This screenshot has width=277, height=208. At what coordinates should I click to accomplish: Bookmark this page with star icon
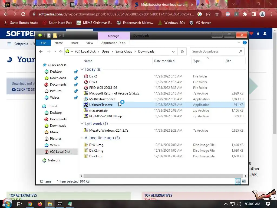[x=217, y=14]
